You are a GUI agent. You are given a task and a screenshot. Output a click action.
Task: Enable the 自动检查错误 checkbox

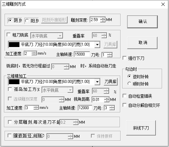125,96
